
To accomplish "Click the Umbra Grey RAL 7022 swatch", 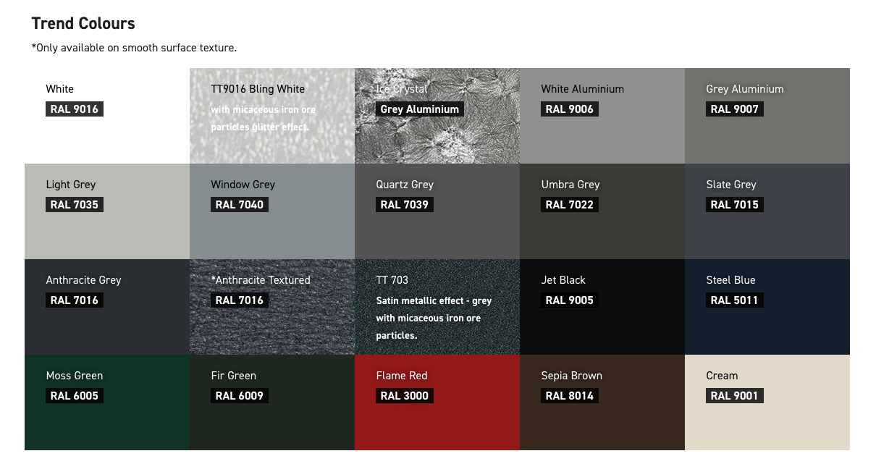I will tap(602, 211).
